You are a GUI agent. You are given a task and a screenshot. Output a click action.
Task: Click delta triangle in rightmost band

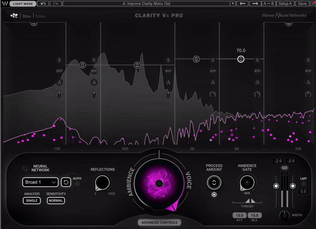(x=308, y=82)
